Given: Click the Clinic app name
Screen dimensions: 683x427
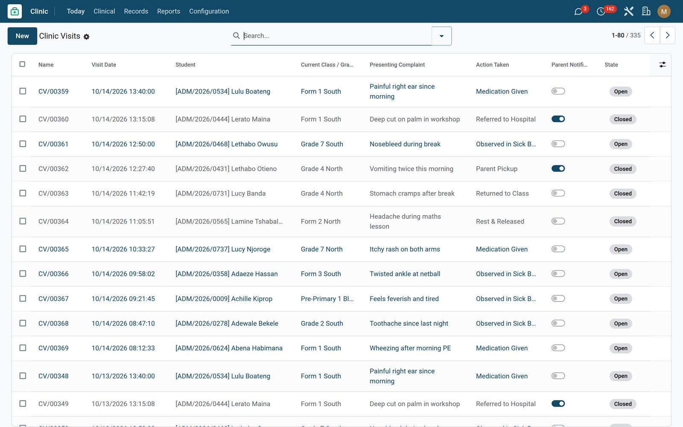Looking at the screenshot, I should tap(39, 12).
